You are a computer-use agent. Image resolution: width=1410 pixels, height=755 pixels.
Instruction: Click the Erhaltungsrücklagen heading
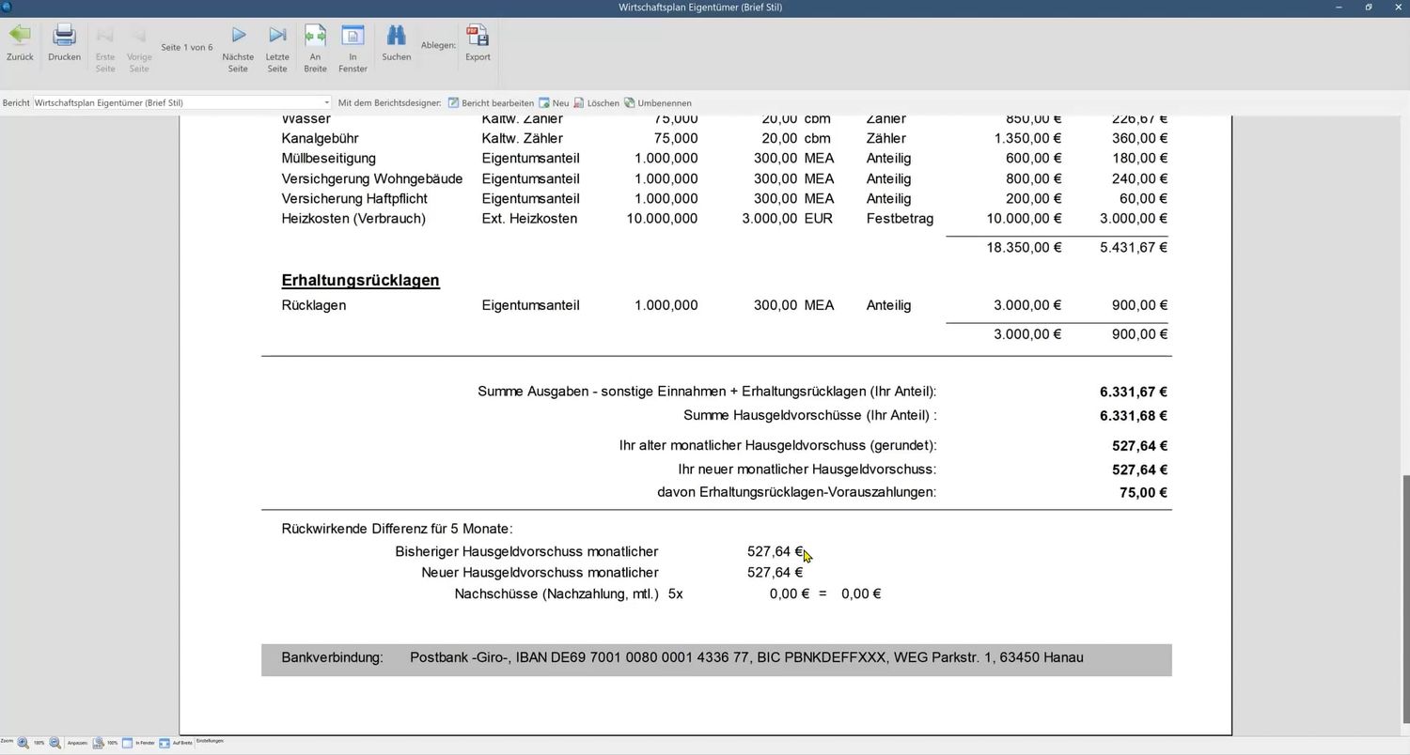click(360, 280)
